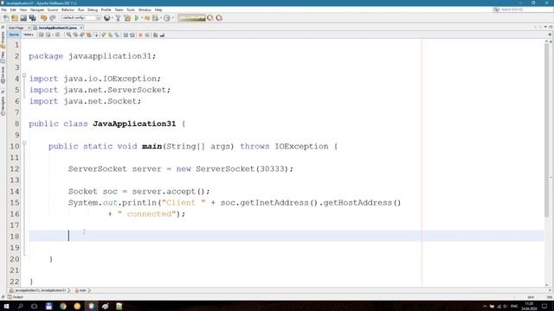Open the Windows Start menu
This screenshot has width=554, height=311.
point(6,306)
